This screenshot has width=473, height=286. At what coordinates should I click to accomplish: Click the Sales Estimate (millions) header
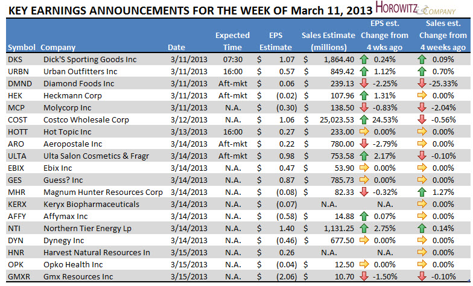(x=328, y=41)
